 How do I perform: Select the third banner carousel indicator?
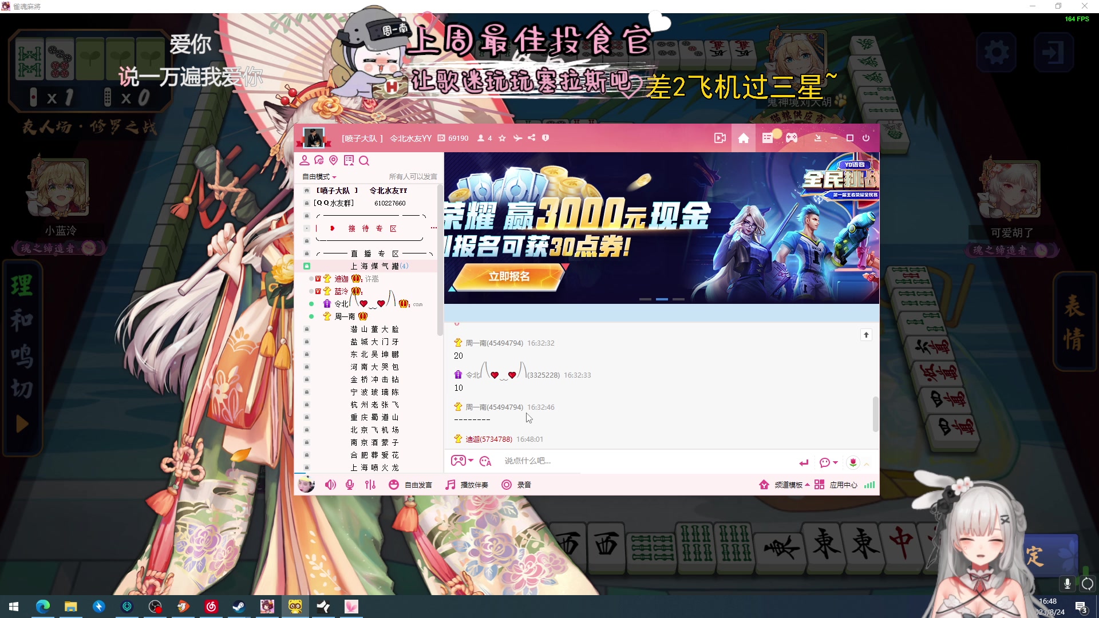click(x=678, y=299)
